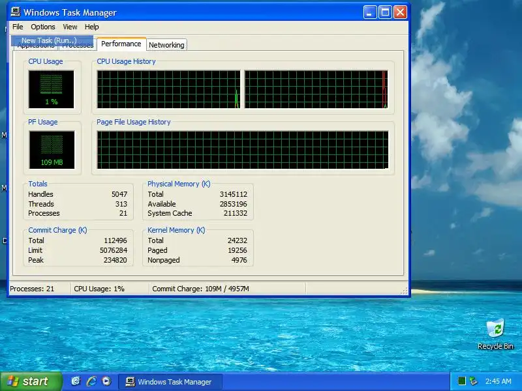
Task: Click the Show Desktop quick launch icon
Action: pos(76,381)
